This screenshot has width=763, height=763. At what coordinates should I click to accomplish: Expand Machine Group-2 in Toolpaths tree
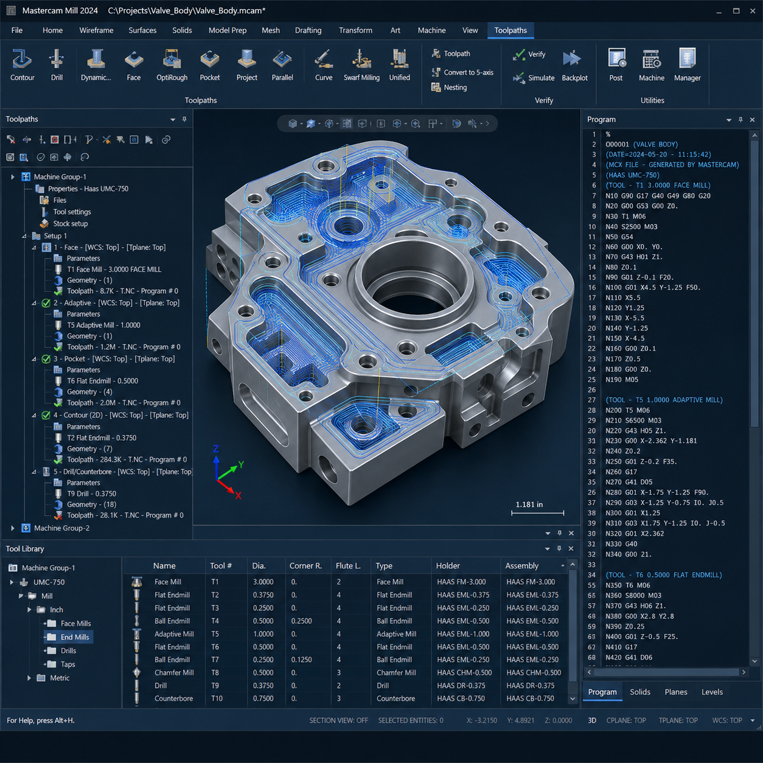tap(13, 528)
